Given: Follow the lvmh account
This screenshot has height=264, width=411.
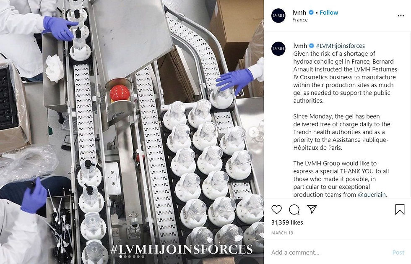Looking at the screenshot, I should (329, 12).
